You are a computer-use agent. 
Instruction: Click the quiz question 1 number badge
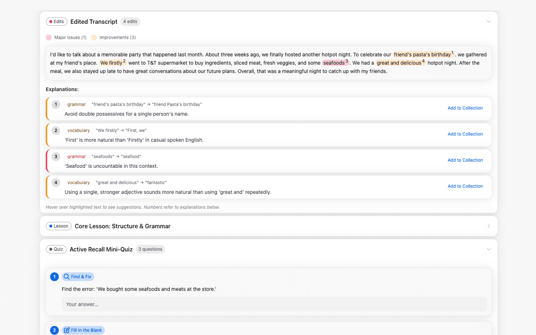point(55,277)
